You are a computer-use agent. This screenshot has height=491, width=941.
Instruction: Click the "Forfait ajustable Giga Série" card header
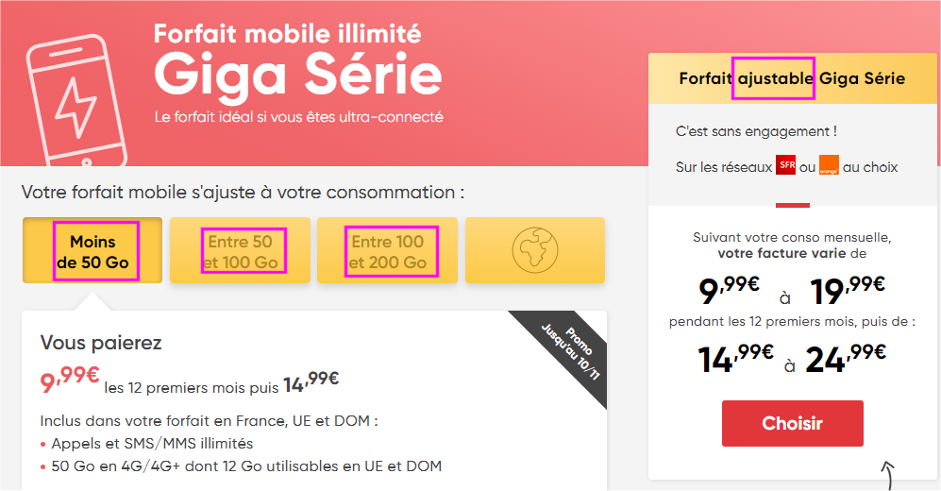(792, 78)
